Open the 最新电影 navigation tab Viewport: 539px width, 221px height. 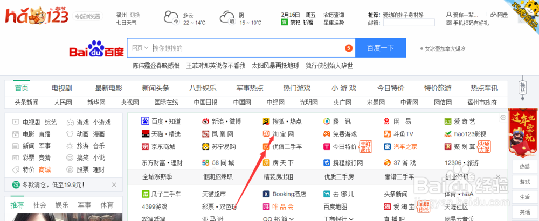tap(109, 88)
